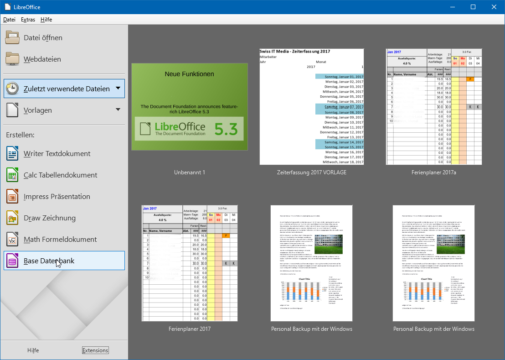Click the Draw Zeichnung icon
The width and height of the screenshot is (505, 360).
[12, 218]
